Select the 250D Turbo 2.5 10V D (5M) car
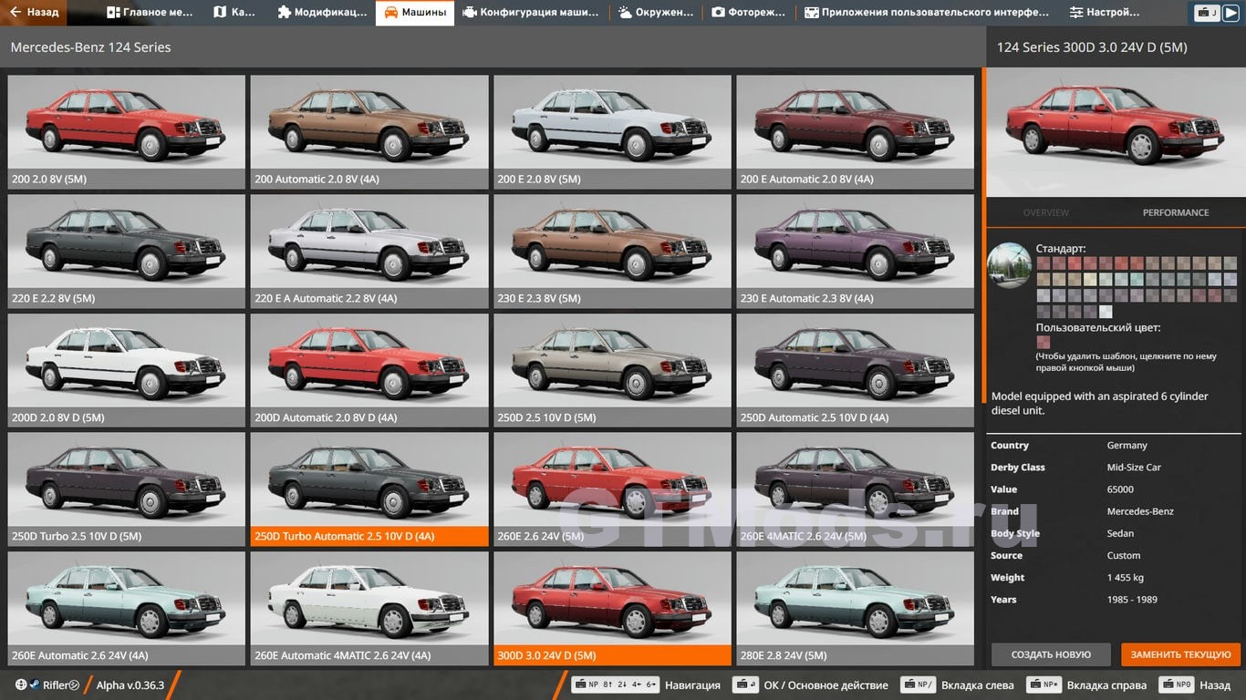The width and height of the screenshot is (1246, 700). (127, 489)
